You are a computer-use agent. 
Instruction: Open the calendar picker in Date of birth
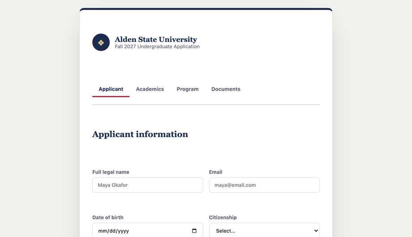[x=194, y=231]
